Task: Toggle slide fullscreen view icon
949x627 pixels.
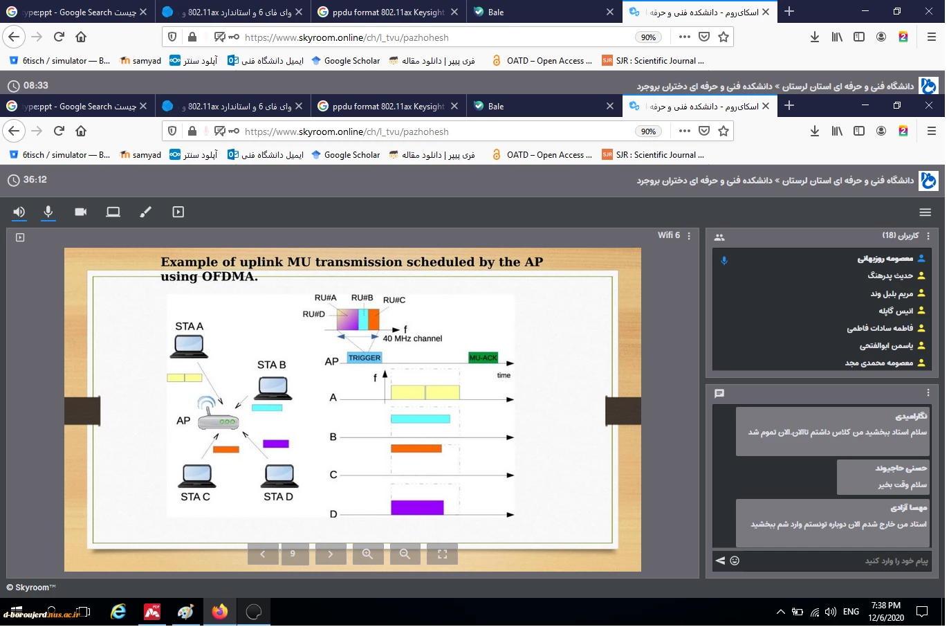Action: tap(443, 554)
